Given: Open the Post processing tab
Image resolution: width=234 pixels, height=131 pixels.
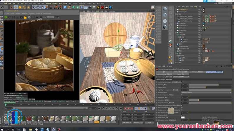Looking at the screenshot, I should click(x=164, y=74).
